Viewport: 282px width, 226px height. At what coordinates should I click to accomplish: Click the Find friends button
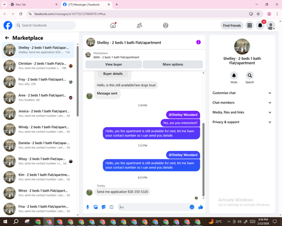[x=232, y=25]
